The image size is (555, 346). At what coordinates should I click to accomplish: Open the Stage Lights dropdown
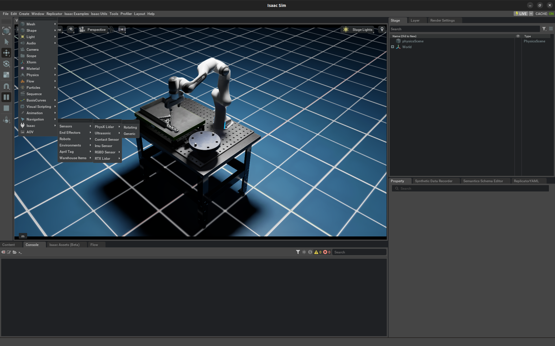pos(358,29)
